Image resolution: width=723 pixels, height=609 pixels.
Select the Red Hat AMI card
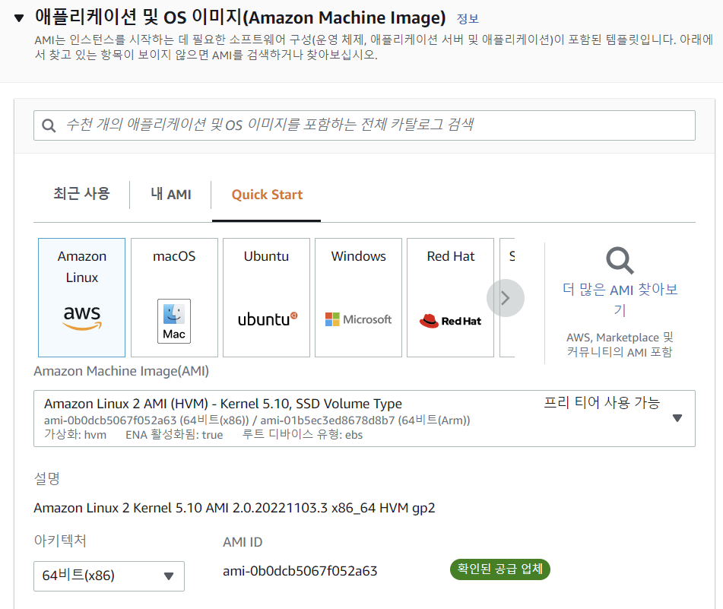[x=451, y=297]
